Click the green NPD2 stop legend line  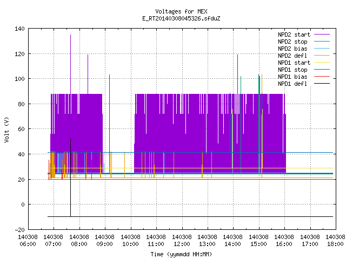point(322,41)
